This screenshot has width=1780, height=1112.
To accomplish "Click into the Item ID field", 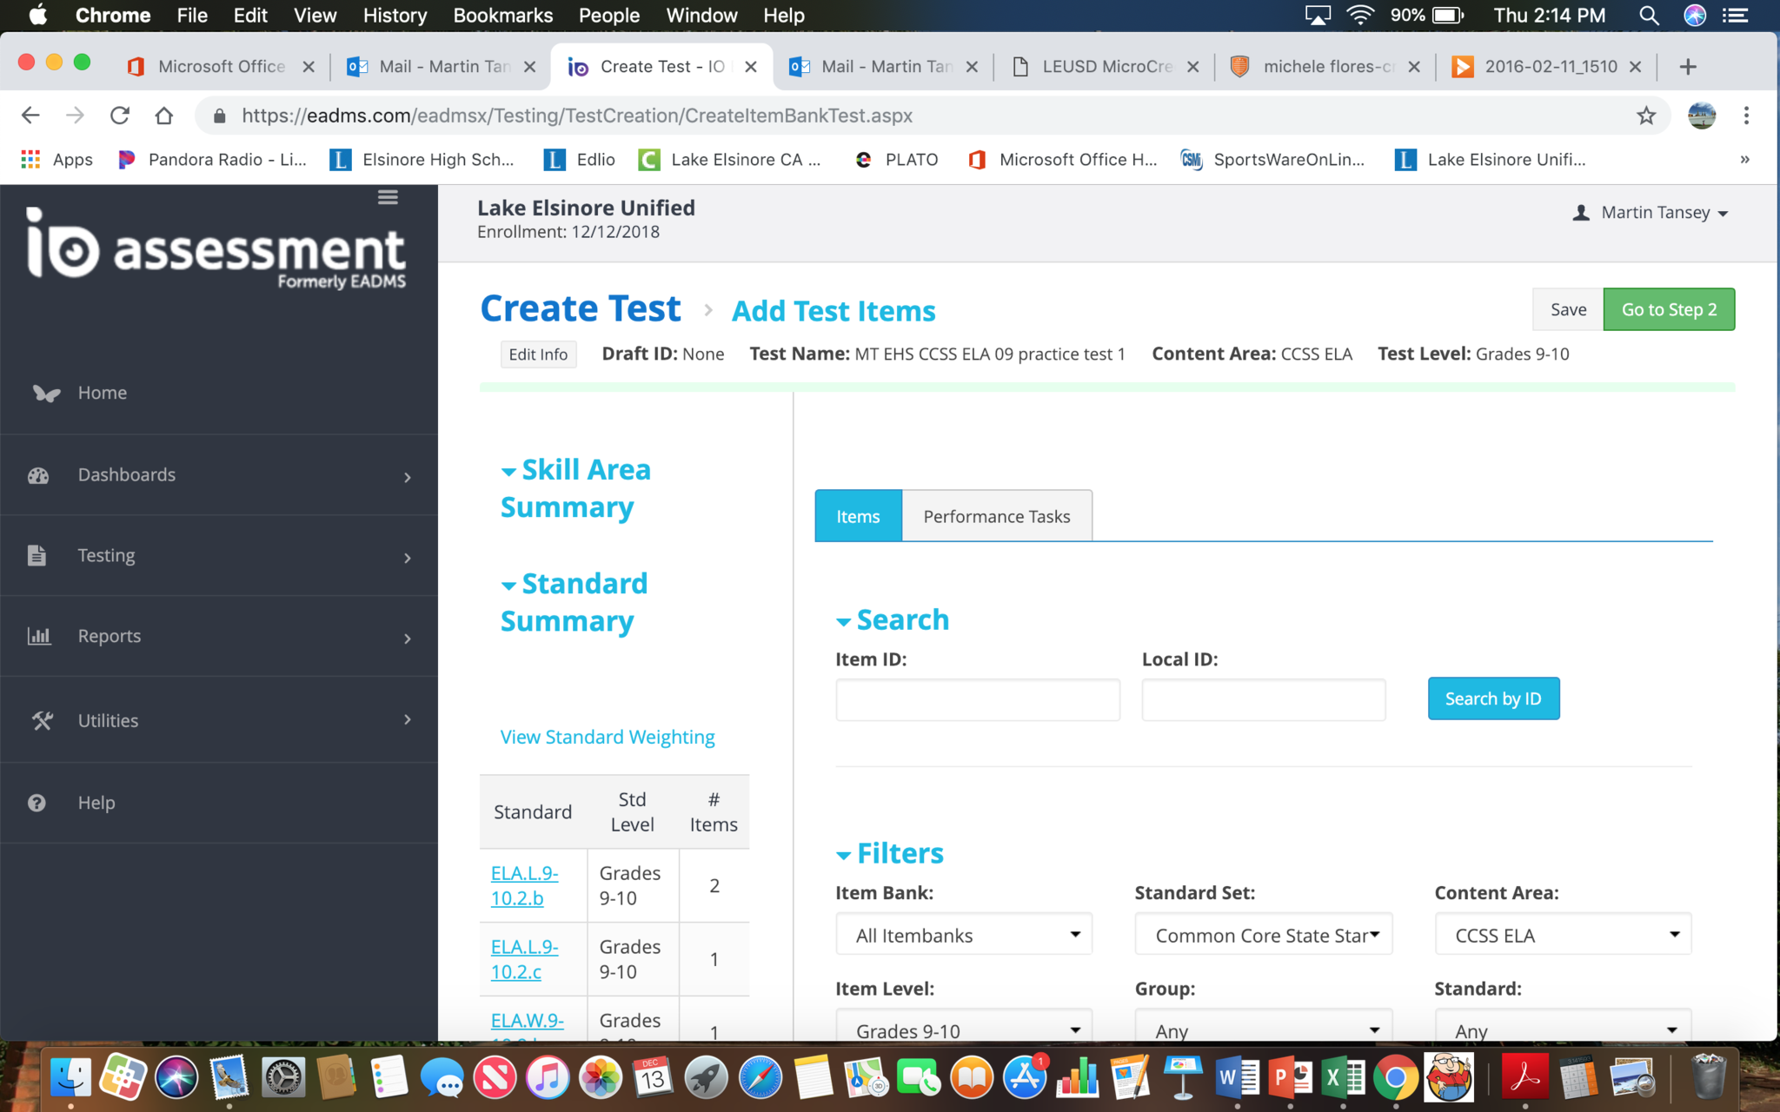I will (977, 699).
